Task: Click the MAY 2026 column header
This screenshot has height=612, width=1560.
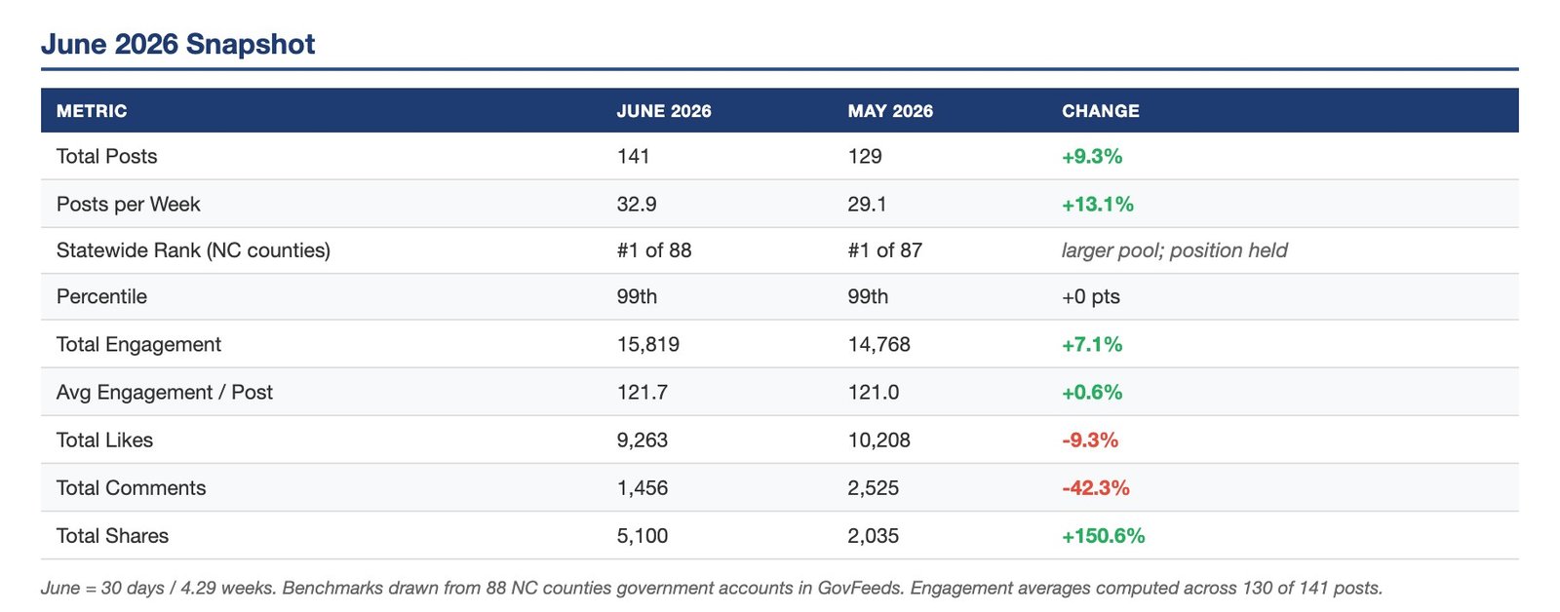Action: click(890, 111)
